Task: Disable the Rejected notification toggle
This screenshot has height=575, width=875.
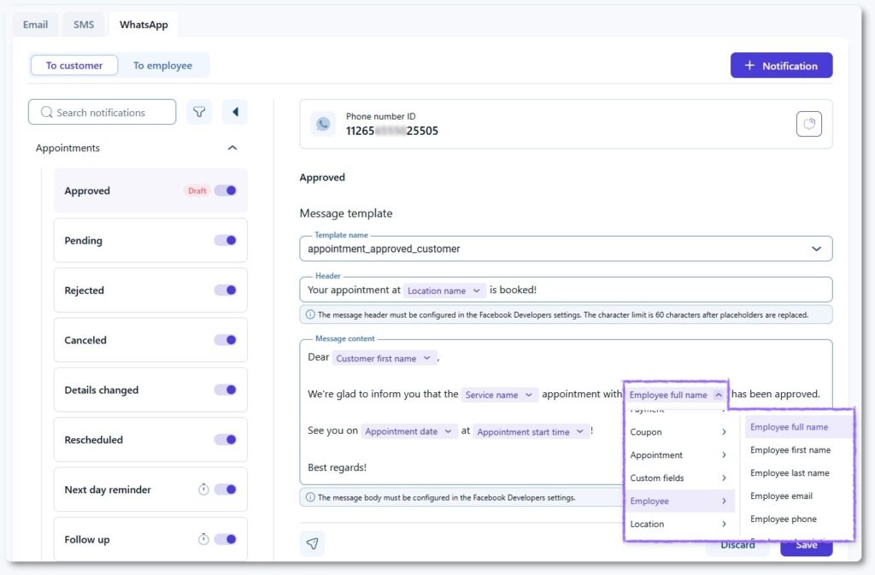Action: (x=226, y=290)
